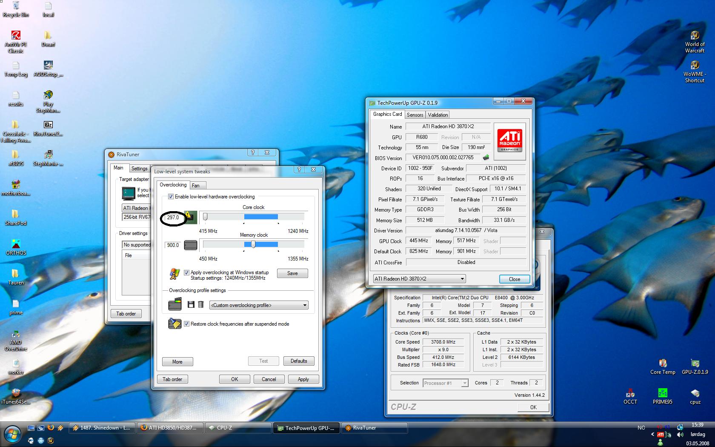Launch GPU-Z.0.1.9 desktop shortcut
715x447 pixels.
tap(695, 367)
